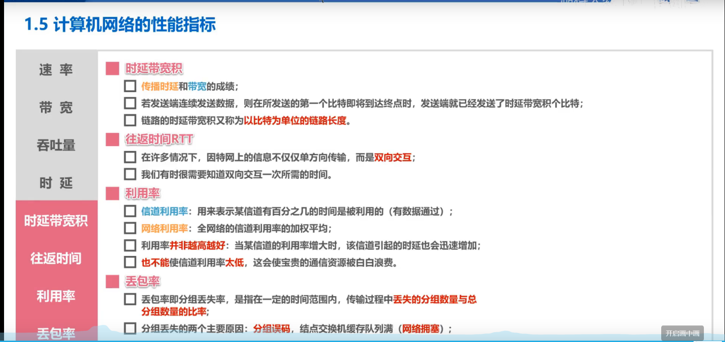
Task: Select the 往返时间 sidebar tab
Action: click(56, 258)
